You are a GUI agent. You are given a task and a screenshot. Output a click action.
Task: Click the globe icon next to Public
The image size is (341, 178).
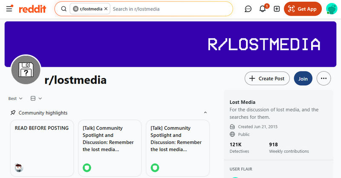click(232, 134)
